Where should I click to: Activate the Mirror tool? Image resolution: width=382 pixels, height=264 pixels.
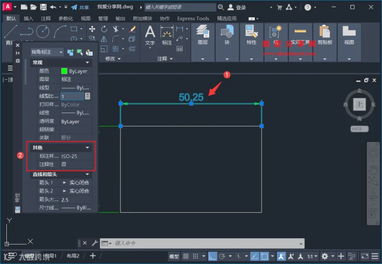104,39
